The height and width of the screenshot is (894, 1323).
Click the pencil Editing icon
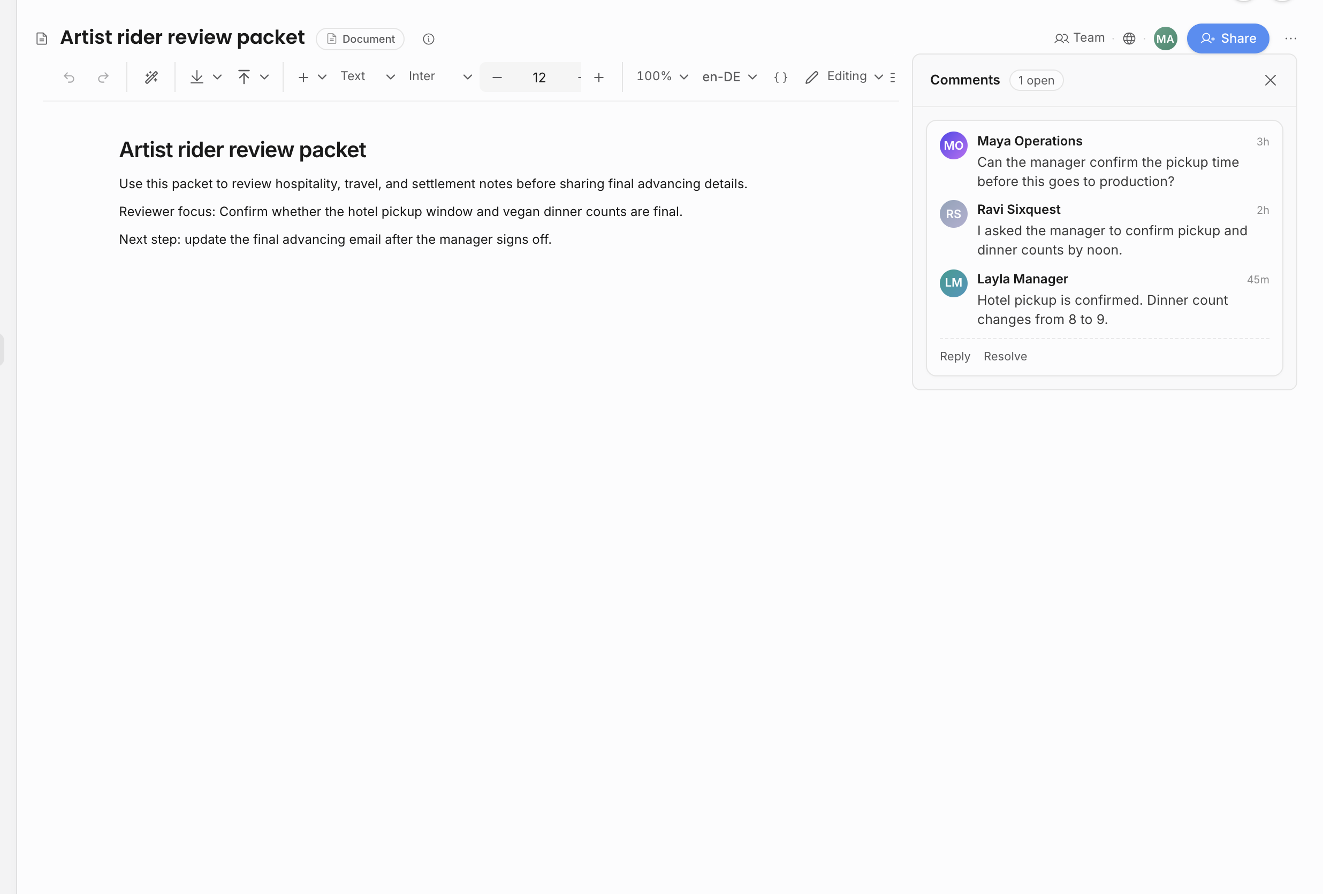[x=812, y=78]
